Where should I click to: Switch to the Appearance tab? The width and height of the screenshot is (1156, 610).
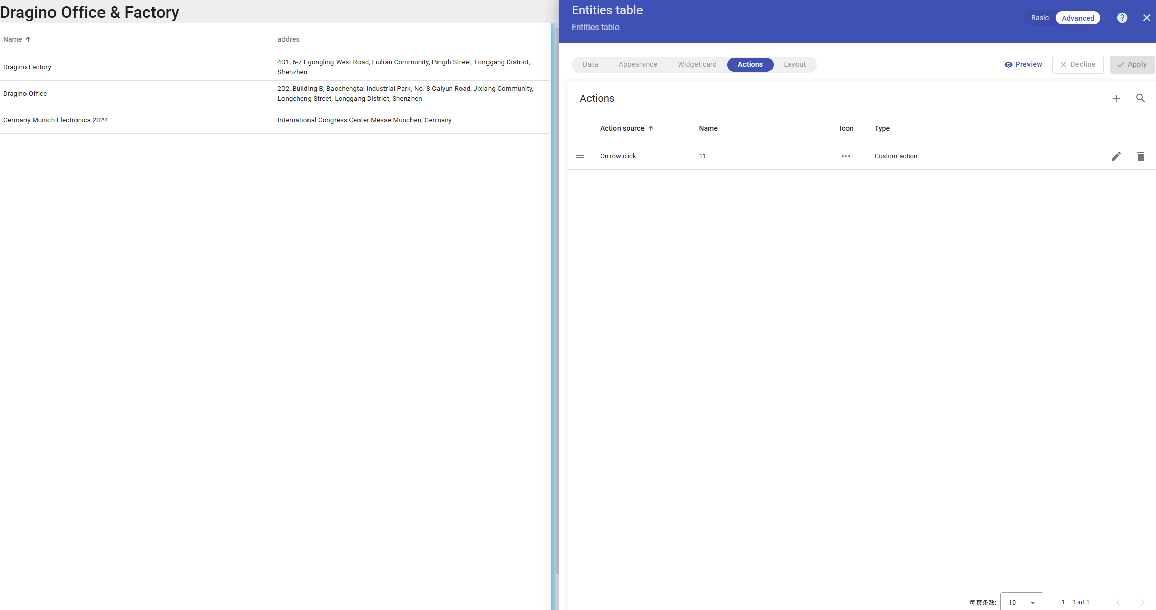click(x=637, y=65)
